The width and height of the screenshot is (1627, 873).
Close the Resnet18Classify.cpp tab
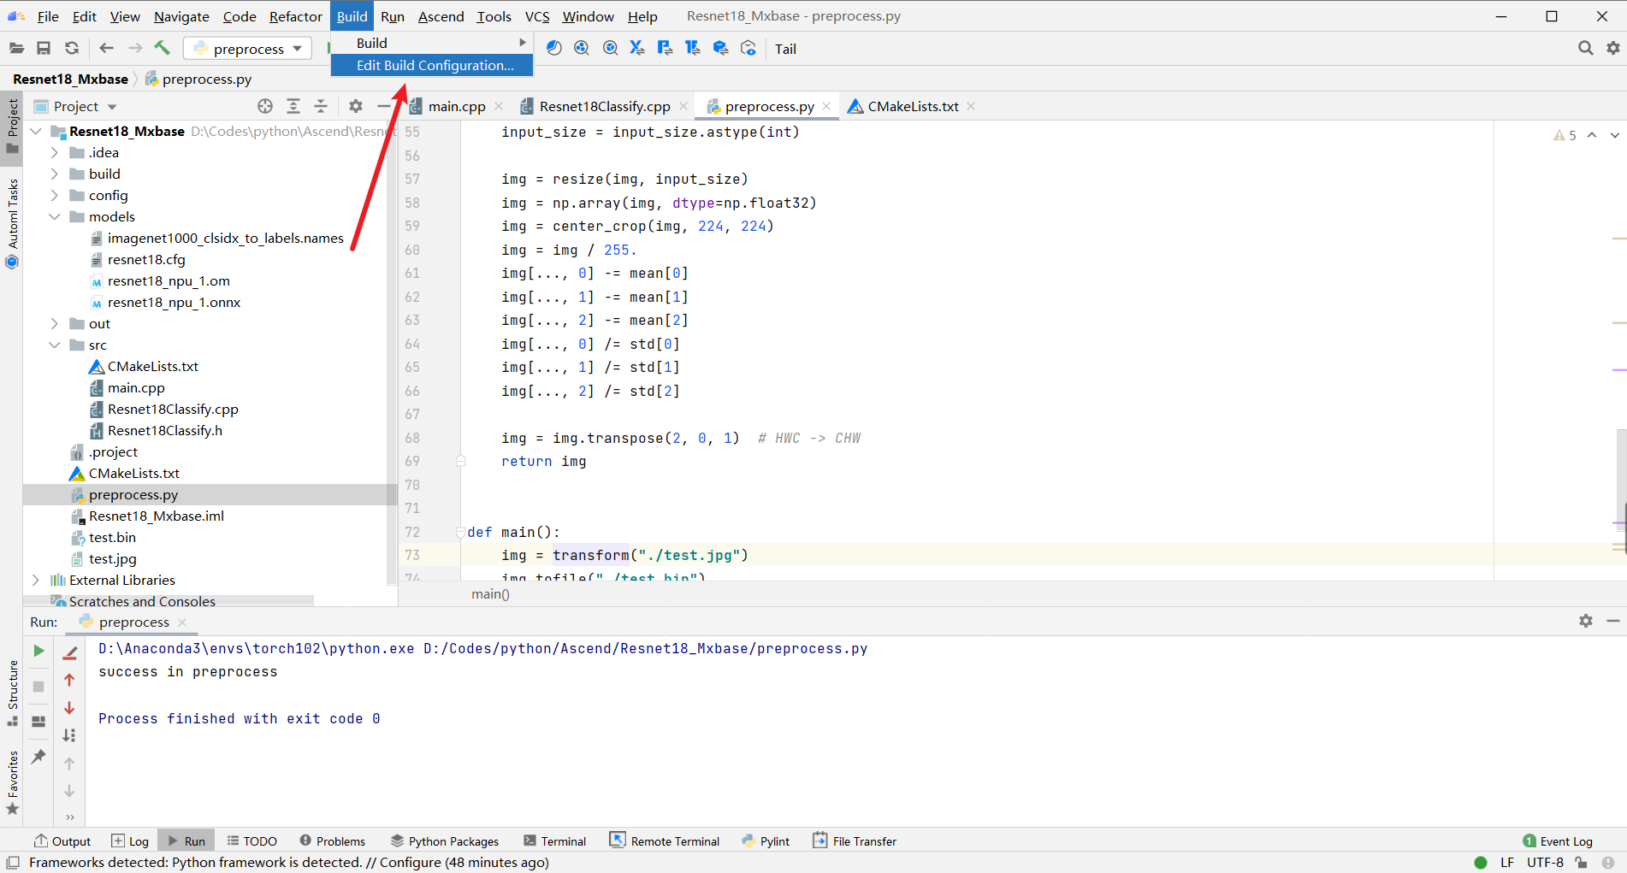[x=683, y=106]
